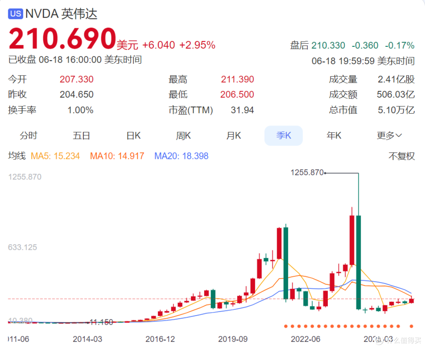Click the 最高 value 211.390

click(237, 79)
